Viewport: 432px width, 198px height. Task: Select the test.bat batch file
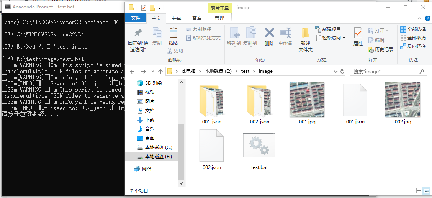pos(259,151)
